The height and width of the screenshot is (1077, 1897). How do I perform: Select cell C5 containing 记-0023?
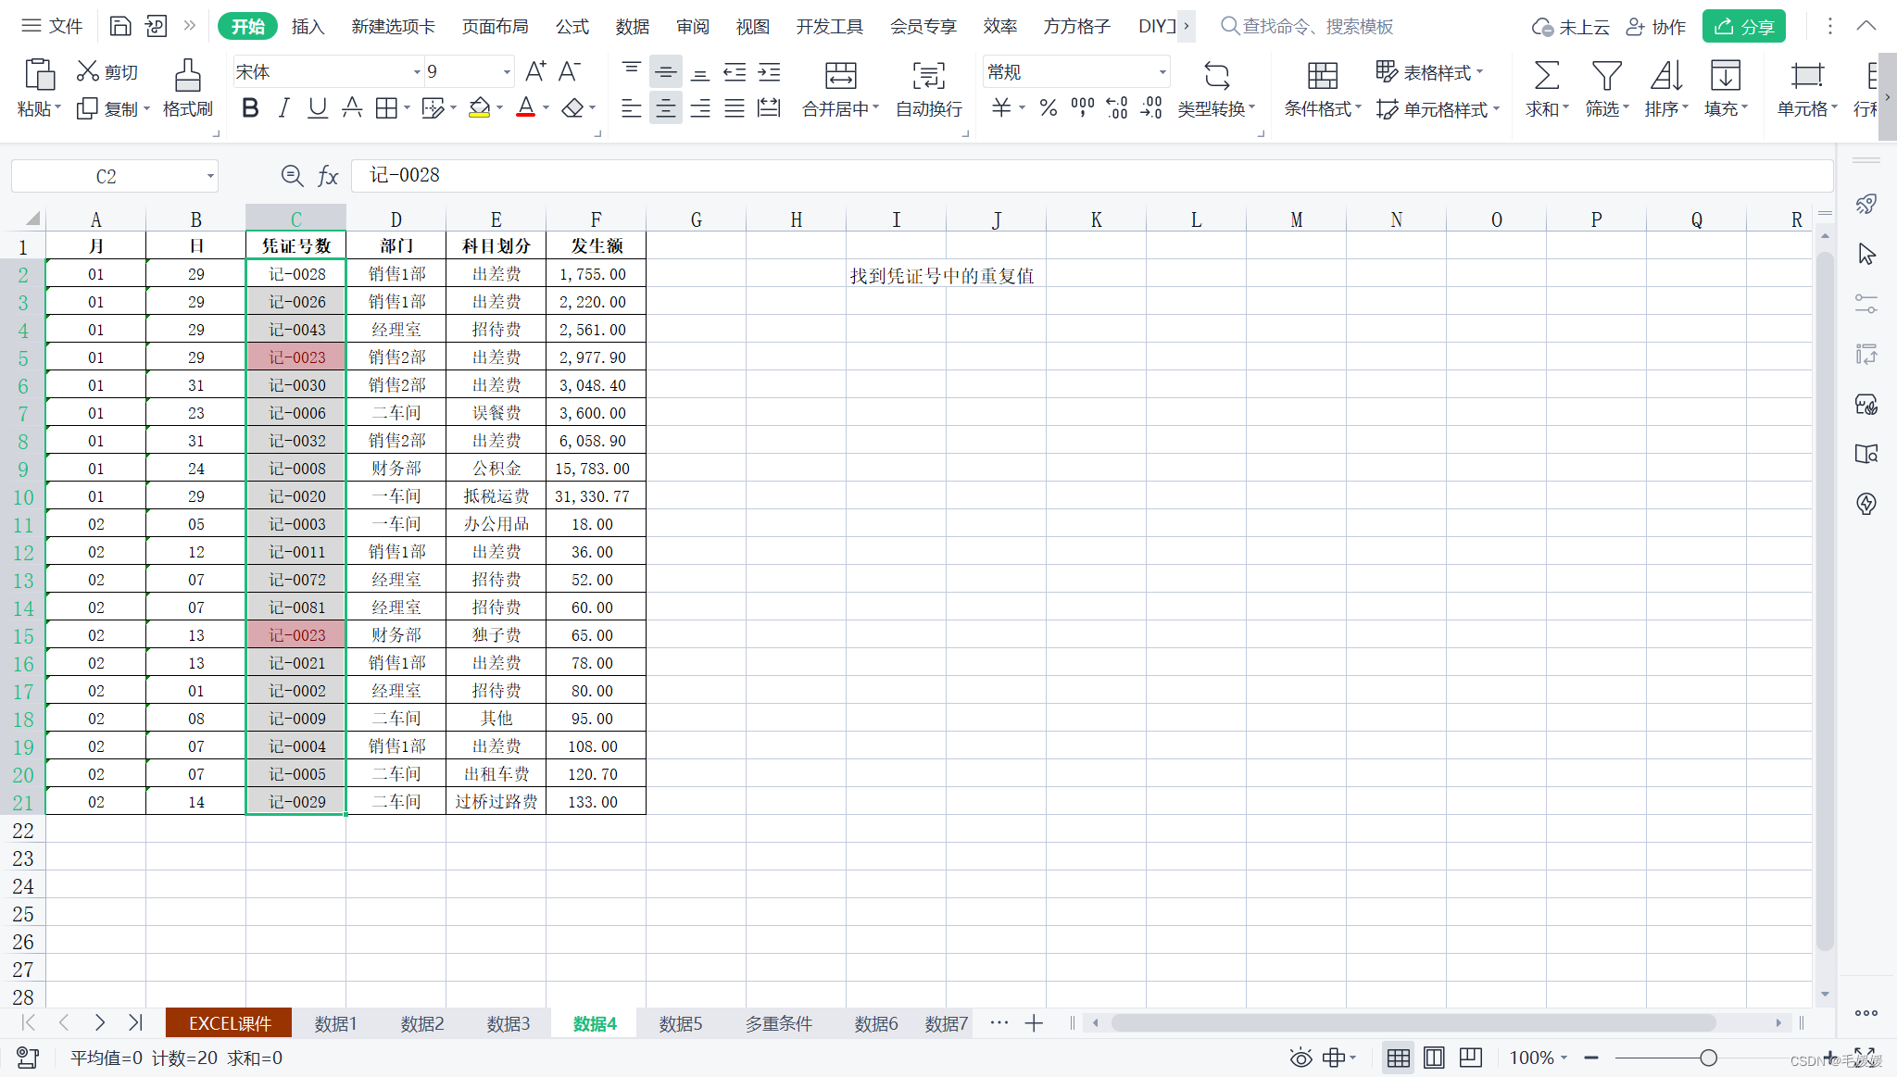296,357
